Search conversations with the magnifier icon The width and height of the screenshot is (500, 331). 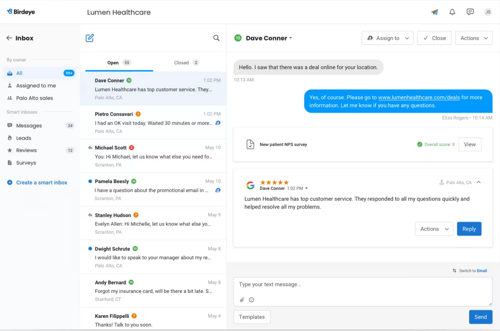click(x=216, y=38)
